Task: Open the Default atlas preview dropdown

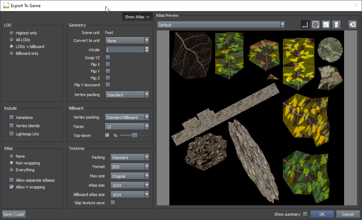Action: click(x=221, y=25)
